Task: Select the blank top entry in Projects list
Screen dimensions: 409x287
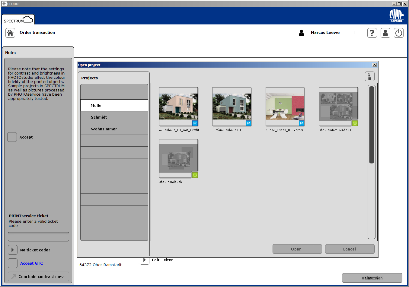Action: pos(114,92)
